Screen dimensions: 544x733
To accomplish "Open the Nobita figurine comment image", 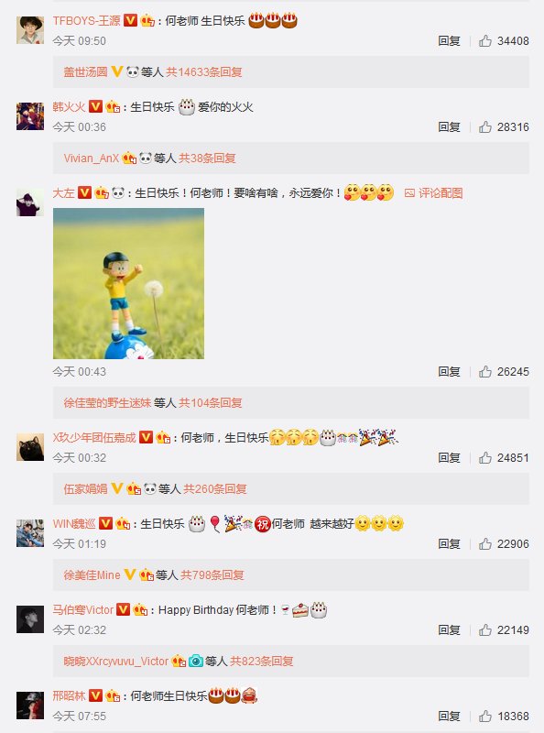I will (x=128, y=284).
